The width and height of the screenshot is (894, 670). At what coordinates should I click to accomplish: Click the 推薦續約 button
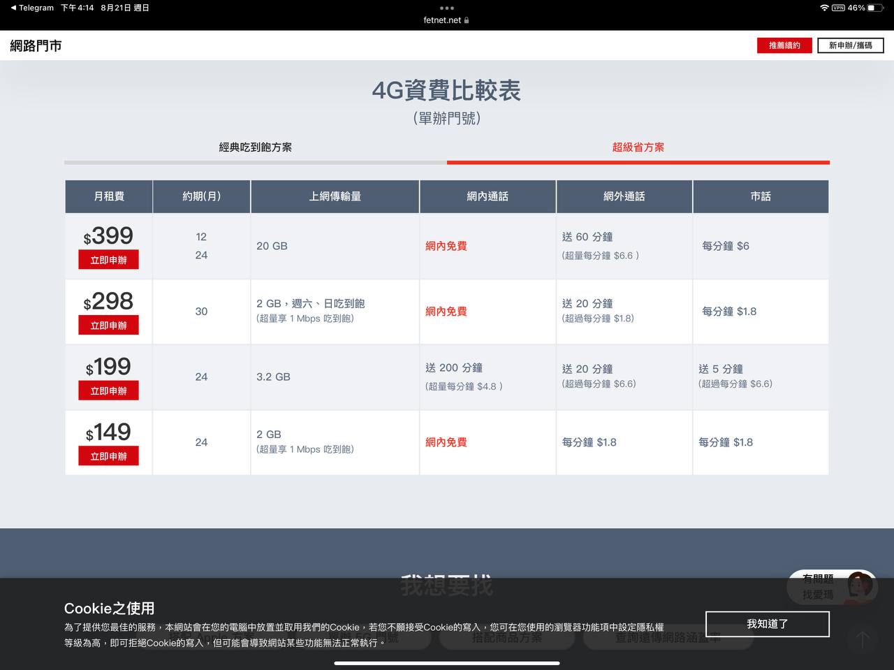(x=784, y=45)
